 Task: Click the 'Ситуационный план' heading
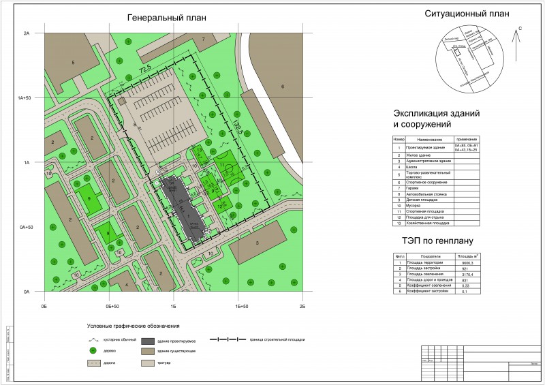pyautogui.click(x=467, y=14)
